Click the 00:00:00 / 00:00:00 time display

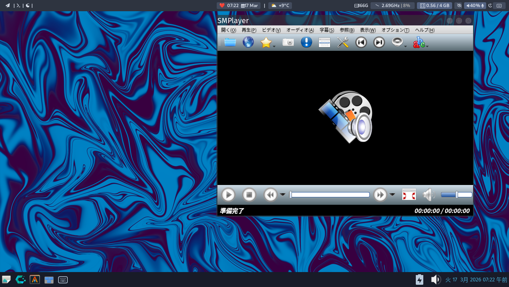(x=442, y=211)
